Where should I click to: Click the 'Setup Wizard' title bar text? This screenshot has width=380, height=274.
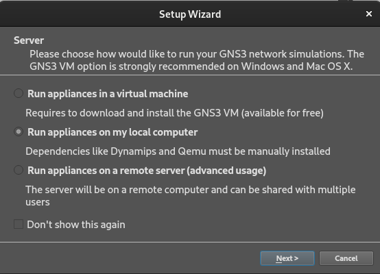coord(190,14)
